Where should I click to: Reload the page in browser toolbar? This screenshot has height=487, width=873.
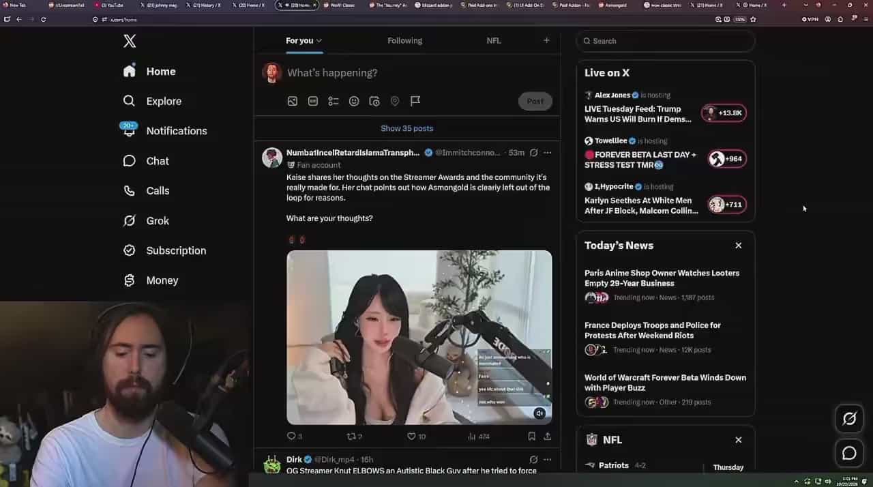tap(43, 19)
